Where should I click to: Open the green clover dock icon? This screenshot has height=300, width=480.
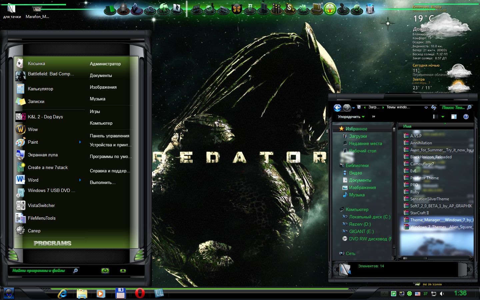pyautogui.click(x=303, y=9)
